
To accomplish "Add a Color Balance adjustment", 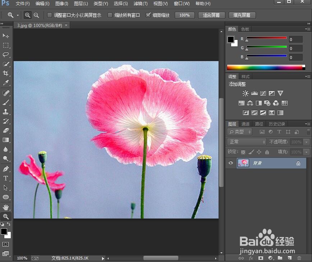I will point(250,103).
